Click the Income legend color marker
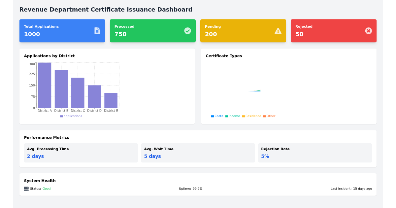This screenshot has width=396, height=208. (227, 116)
